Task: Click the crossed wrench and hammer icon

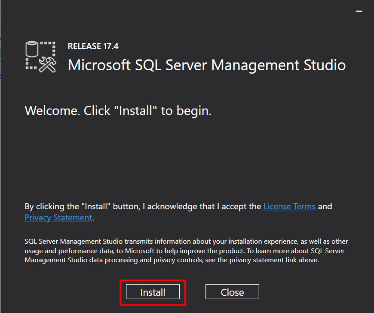Action: pos(47,64)
